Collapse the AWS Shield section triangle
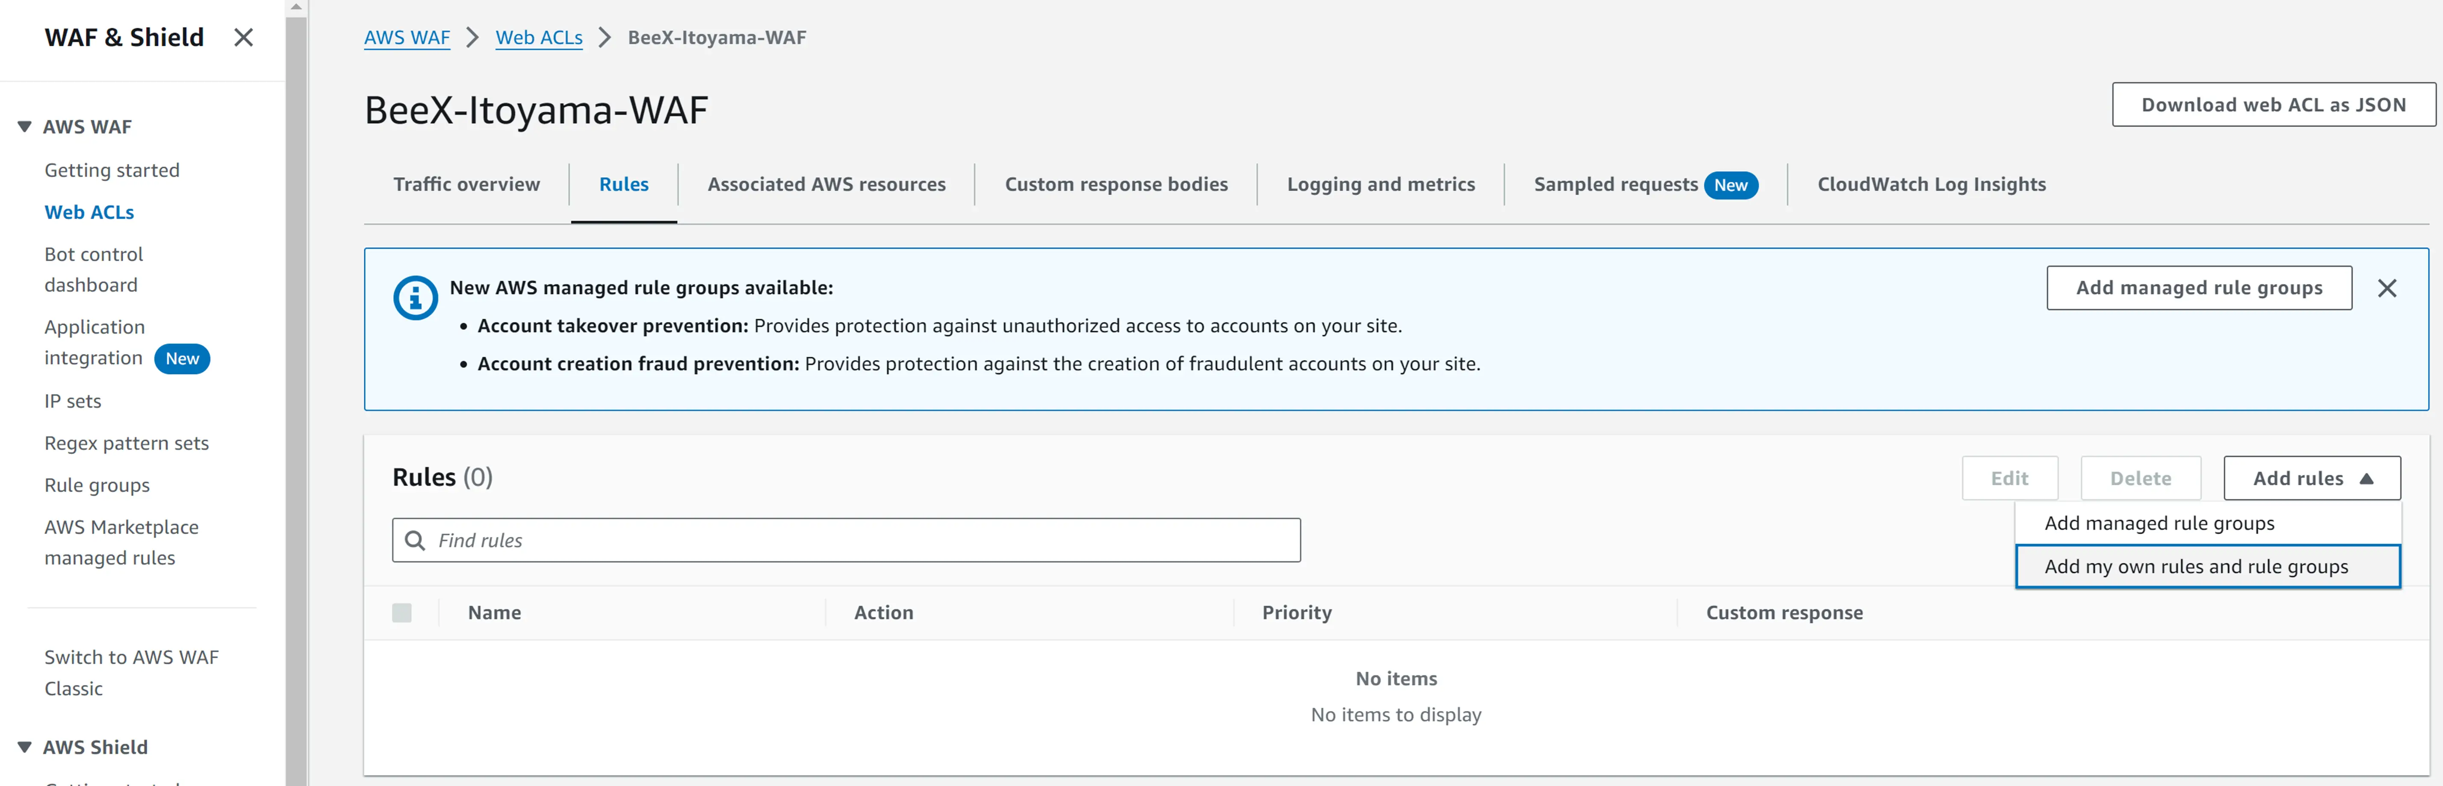 25,747
